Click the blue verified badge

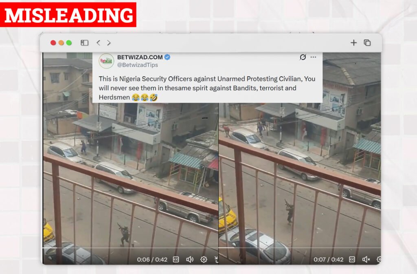click(x=167, y=57)
